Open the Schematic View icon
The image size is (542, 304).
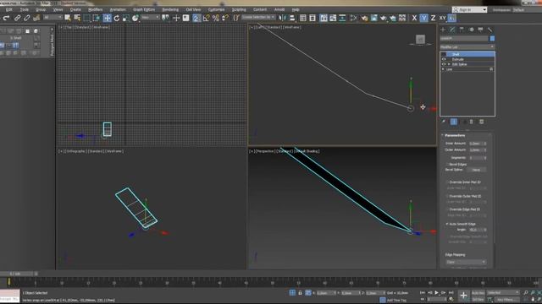click(x=342, y=18)
